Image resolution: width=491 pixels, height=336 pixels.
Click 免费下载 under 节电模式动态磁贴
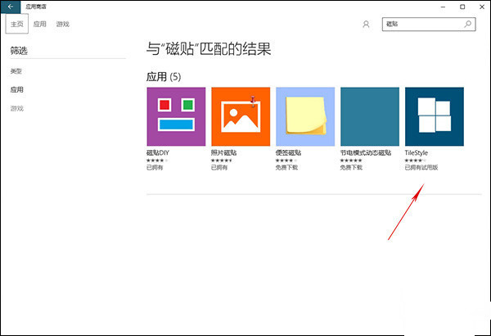click(x=351, y=167)
